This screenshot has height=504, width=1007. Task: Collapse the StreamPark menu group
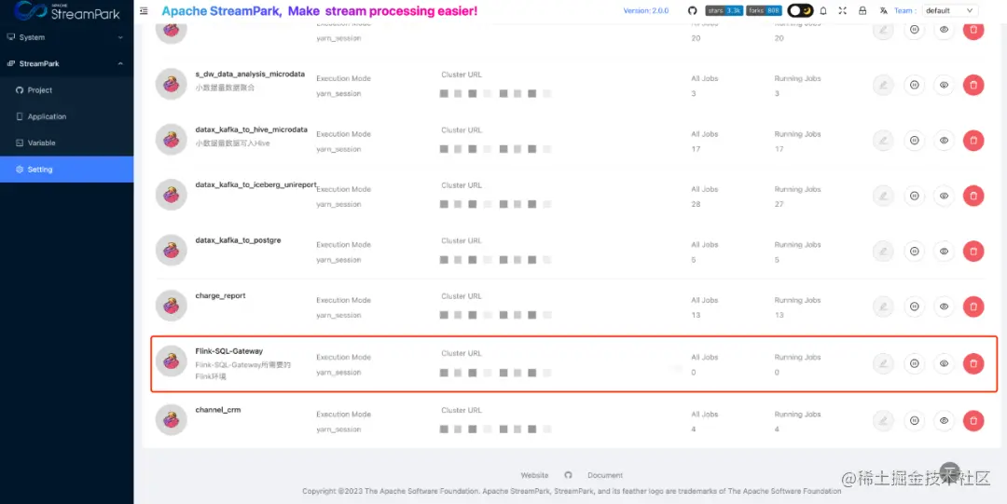(67, 63)
